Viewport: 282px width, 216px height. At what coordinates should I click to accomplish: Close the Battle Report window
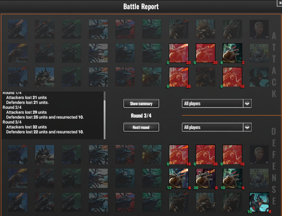280,3
